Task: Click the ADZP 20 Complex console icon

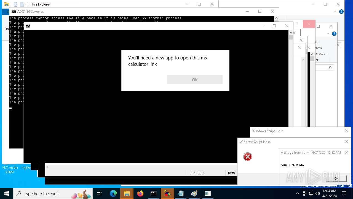Action: point(14,12)
